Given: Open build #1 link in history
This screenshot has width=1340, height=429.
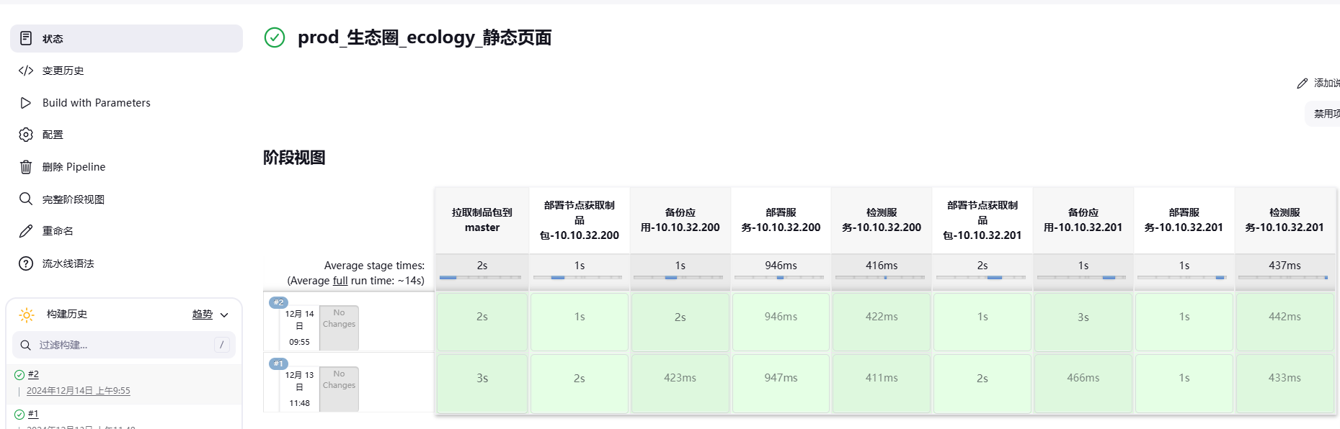Looking at the screenshot, I should click(33, 414).
